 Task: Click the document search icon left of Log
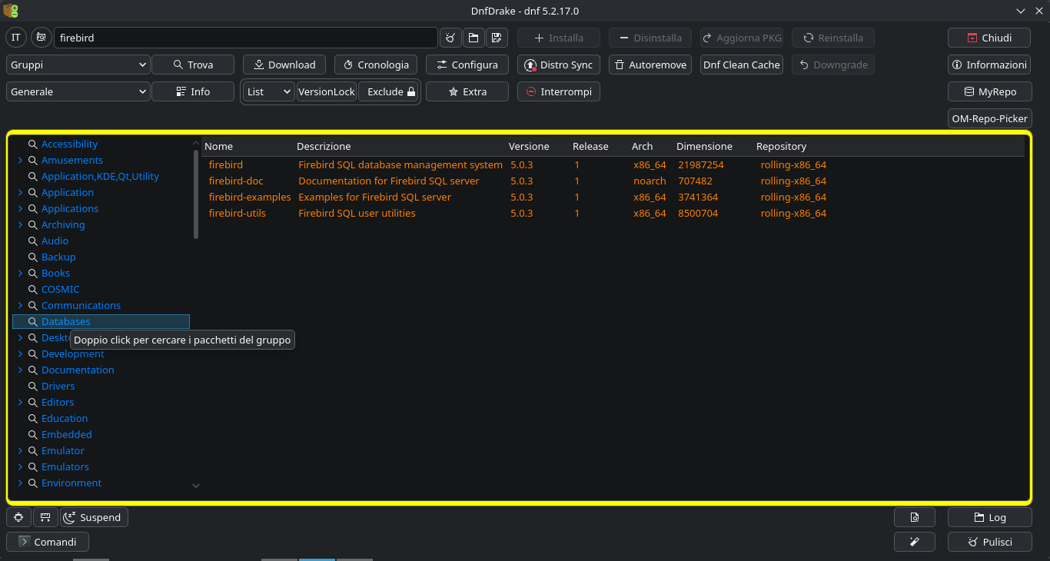(914, 517)
